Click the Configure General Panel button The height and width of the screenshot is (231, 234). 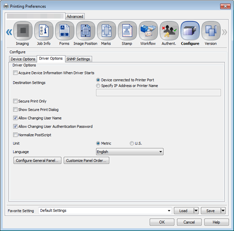click(37, 160)
